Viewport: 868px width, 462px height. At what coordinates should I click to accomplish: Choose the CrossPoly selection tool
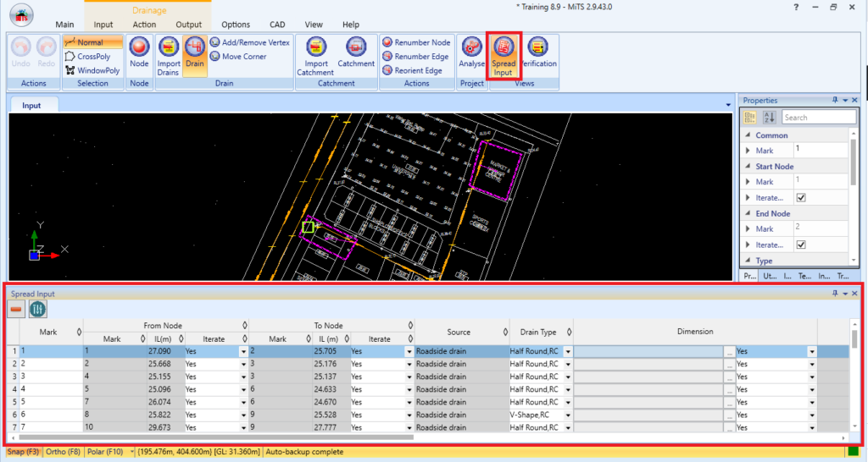click(87, 57)
